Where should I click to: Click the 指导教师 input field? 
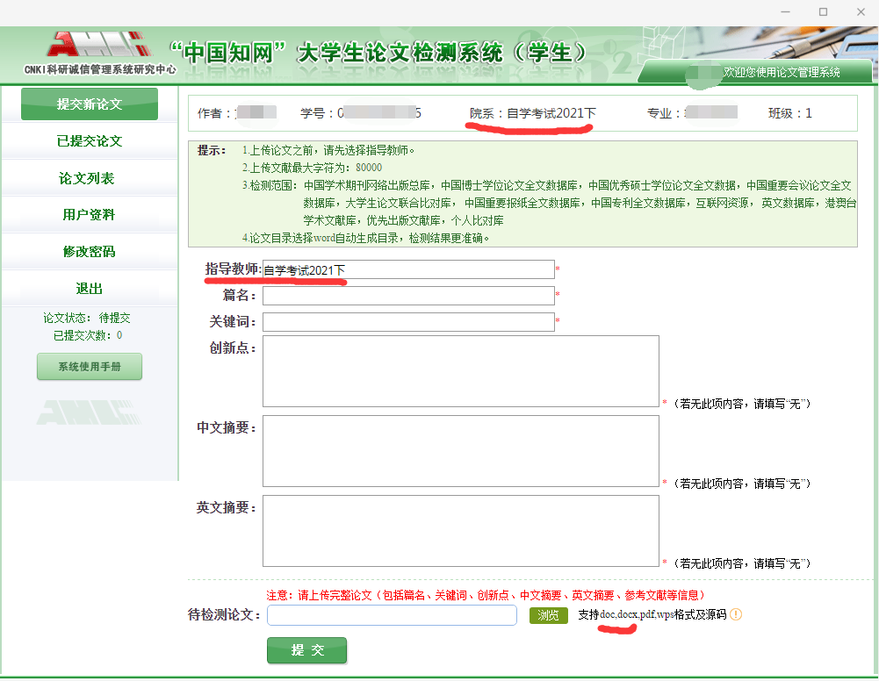(408, 269)
